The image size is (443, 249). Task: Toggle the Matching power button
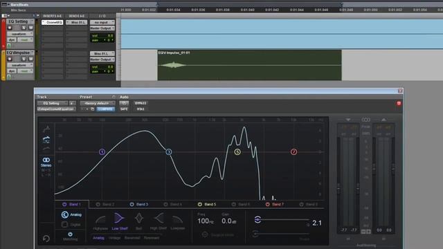tap(70, 234)
